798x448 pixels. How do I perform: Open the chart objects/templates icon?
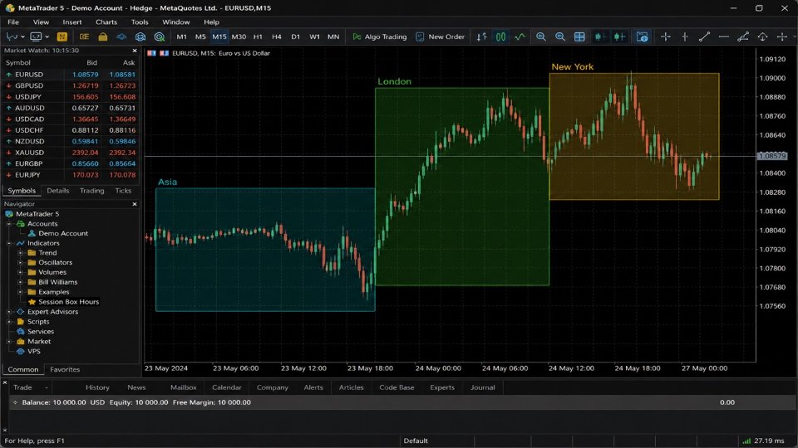(643, 37)
